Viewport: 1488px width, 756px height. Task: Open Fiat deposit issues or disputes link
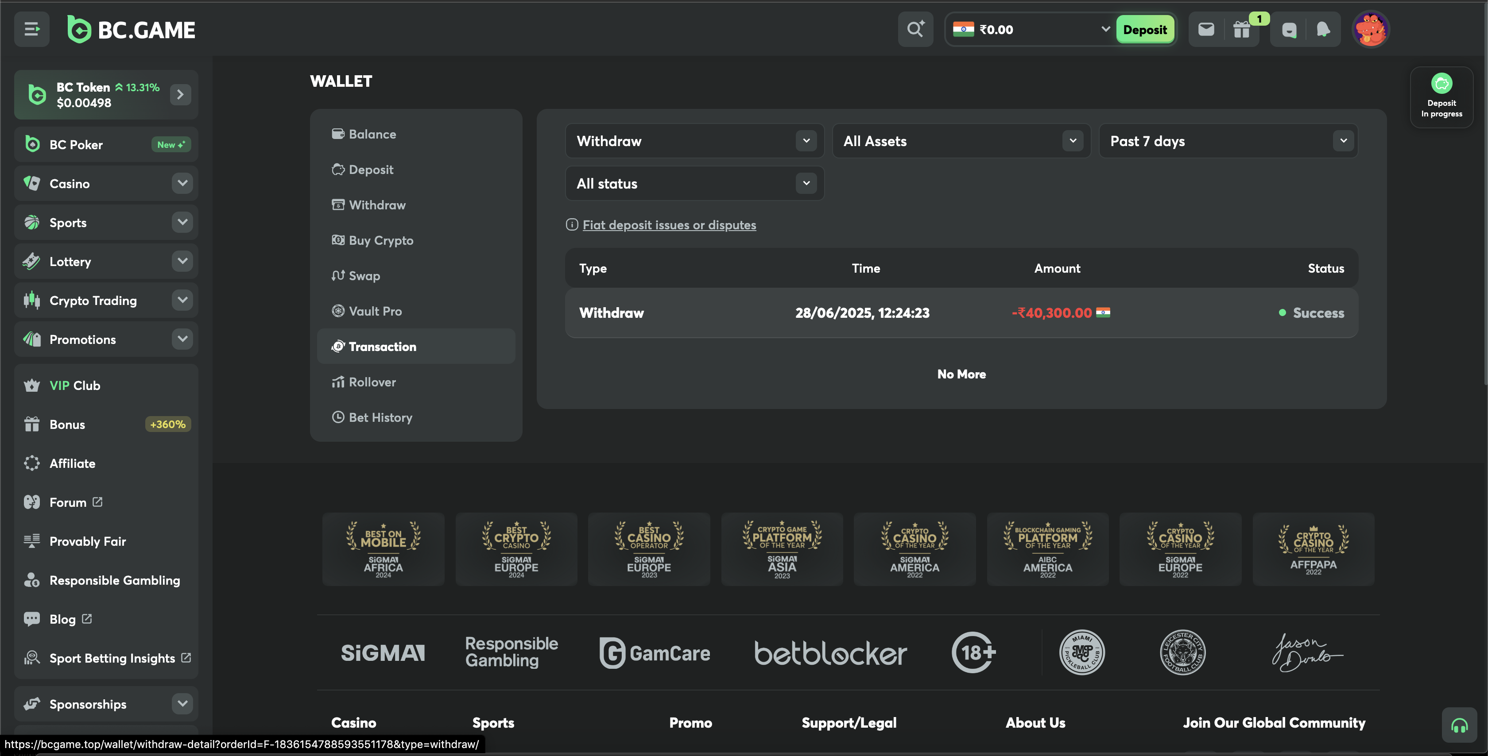click(x=669, y=225)
